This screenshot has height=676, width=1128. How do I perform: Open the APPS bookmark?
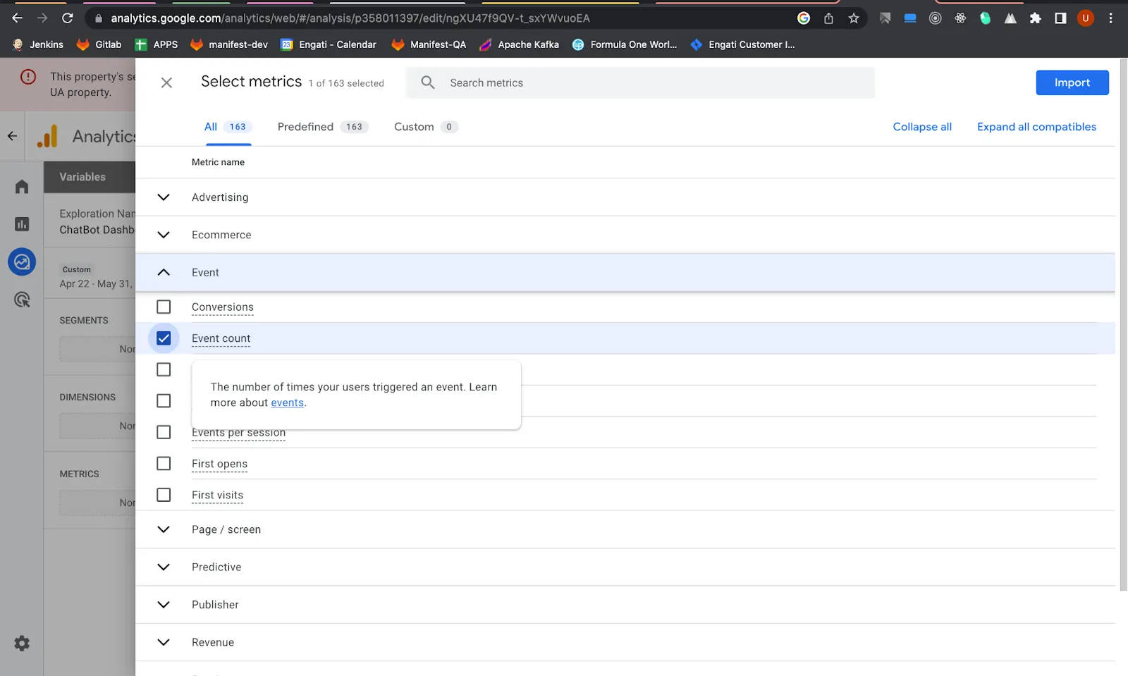coord(157,44)
